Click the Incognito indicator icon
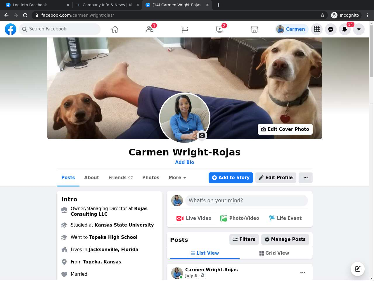This screenshot has width=374, height=281. point(334,15)
